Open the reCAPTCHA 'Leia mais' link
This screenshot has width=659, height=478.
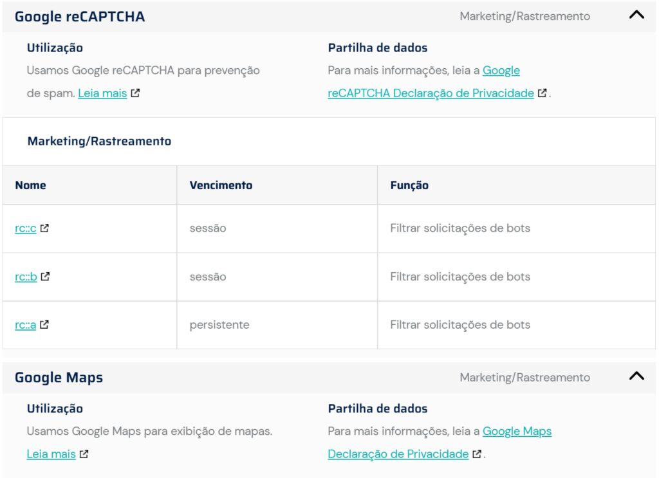tap(102, 93)
